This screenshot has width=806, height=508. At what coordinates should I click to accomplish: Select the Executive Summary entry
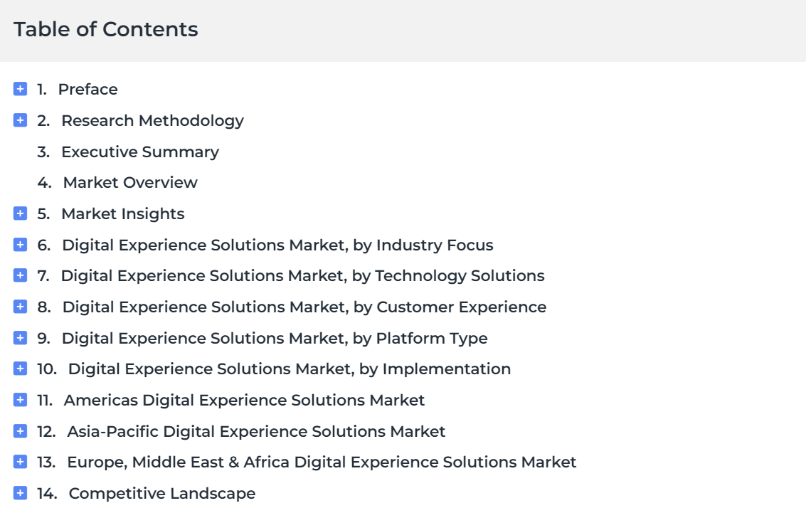point(140,152)
